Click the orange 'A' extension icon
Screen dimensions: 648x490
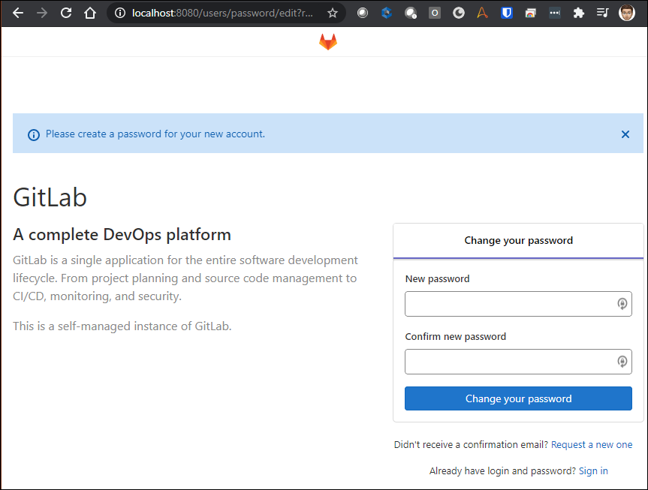(x=482, y=12)
